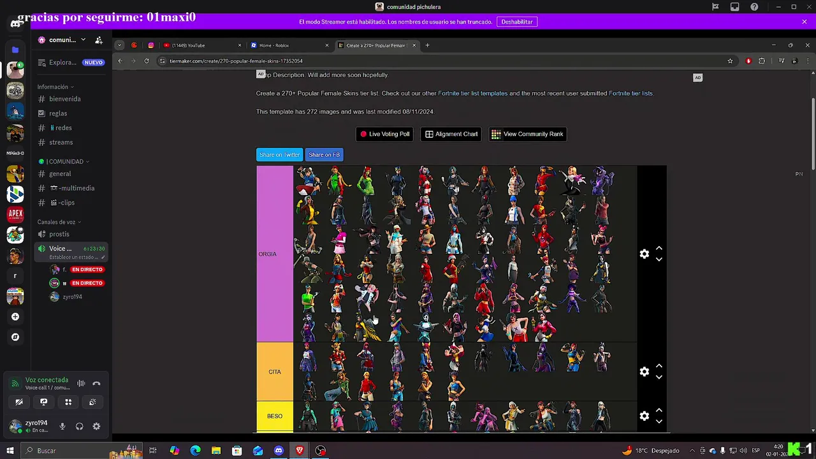Open View Community Rank
Screen dimensions: 816x459
coord(527,134)
